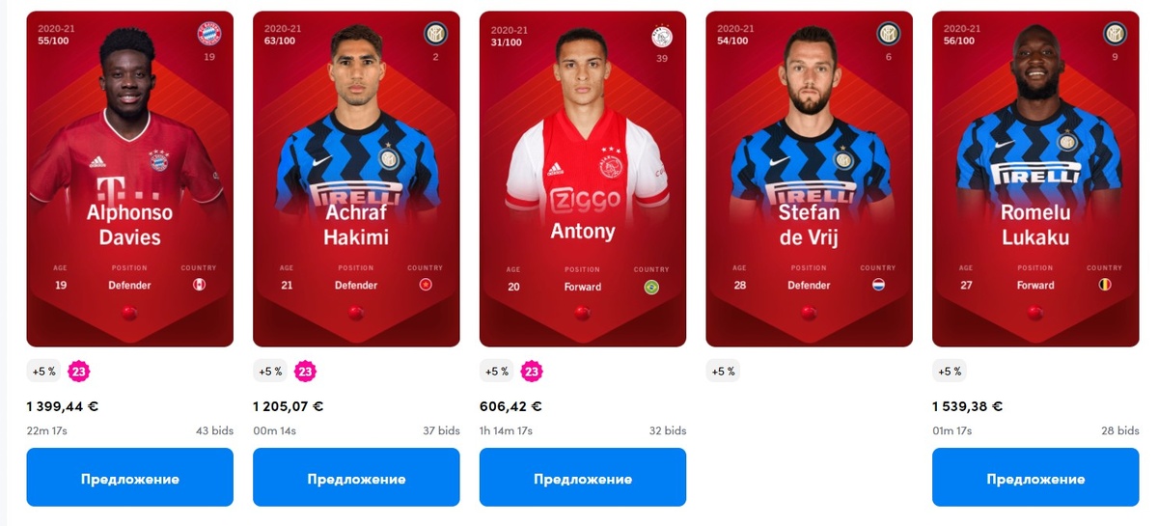
Task: Click the Inter badge on de Vrij card
Action: (889, 35)
